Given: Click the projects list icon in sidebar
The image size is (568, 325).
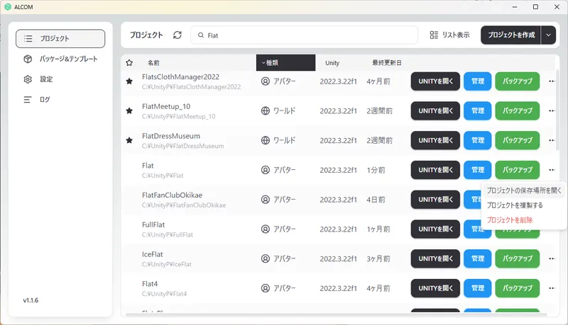Looking at the screenshot, I should pyautogui.click(x=28, y=39).
